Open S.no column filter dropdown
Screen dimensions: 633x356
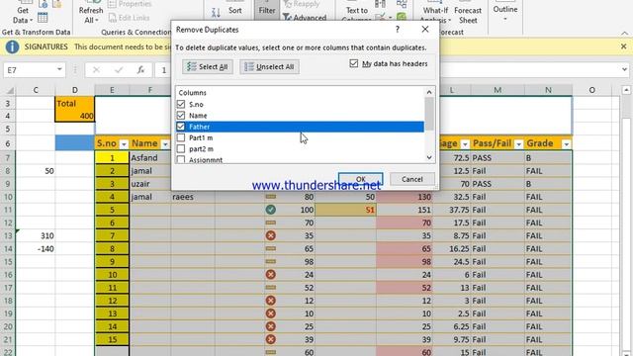(x=124, y=144)
